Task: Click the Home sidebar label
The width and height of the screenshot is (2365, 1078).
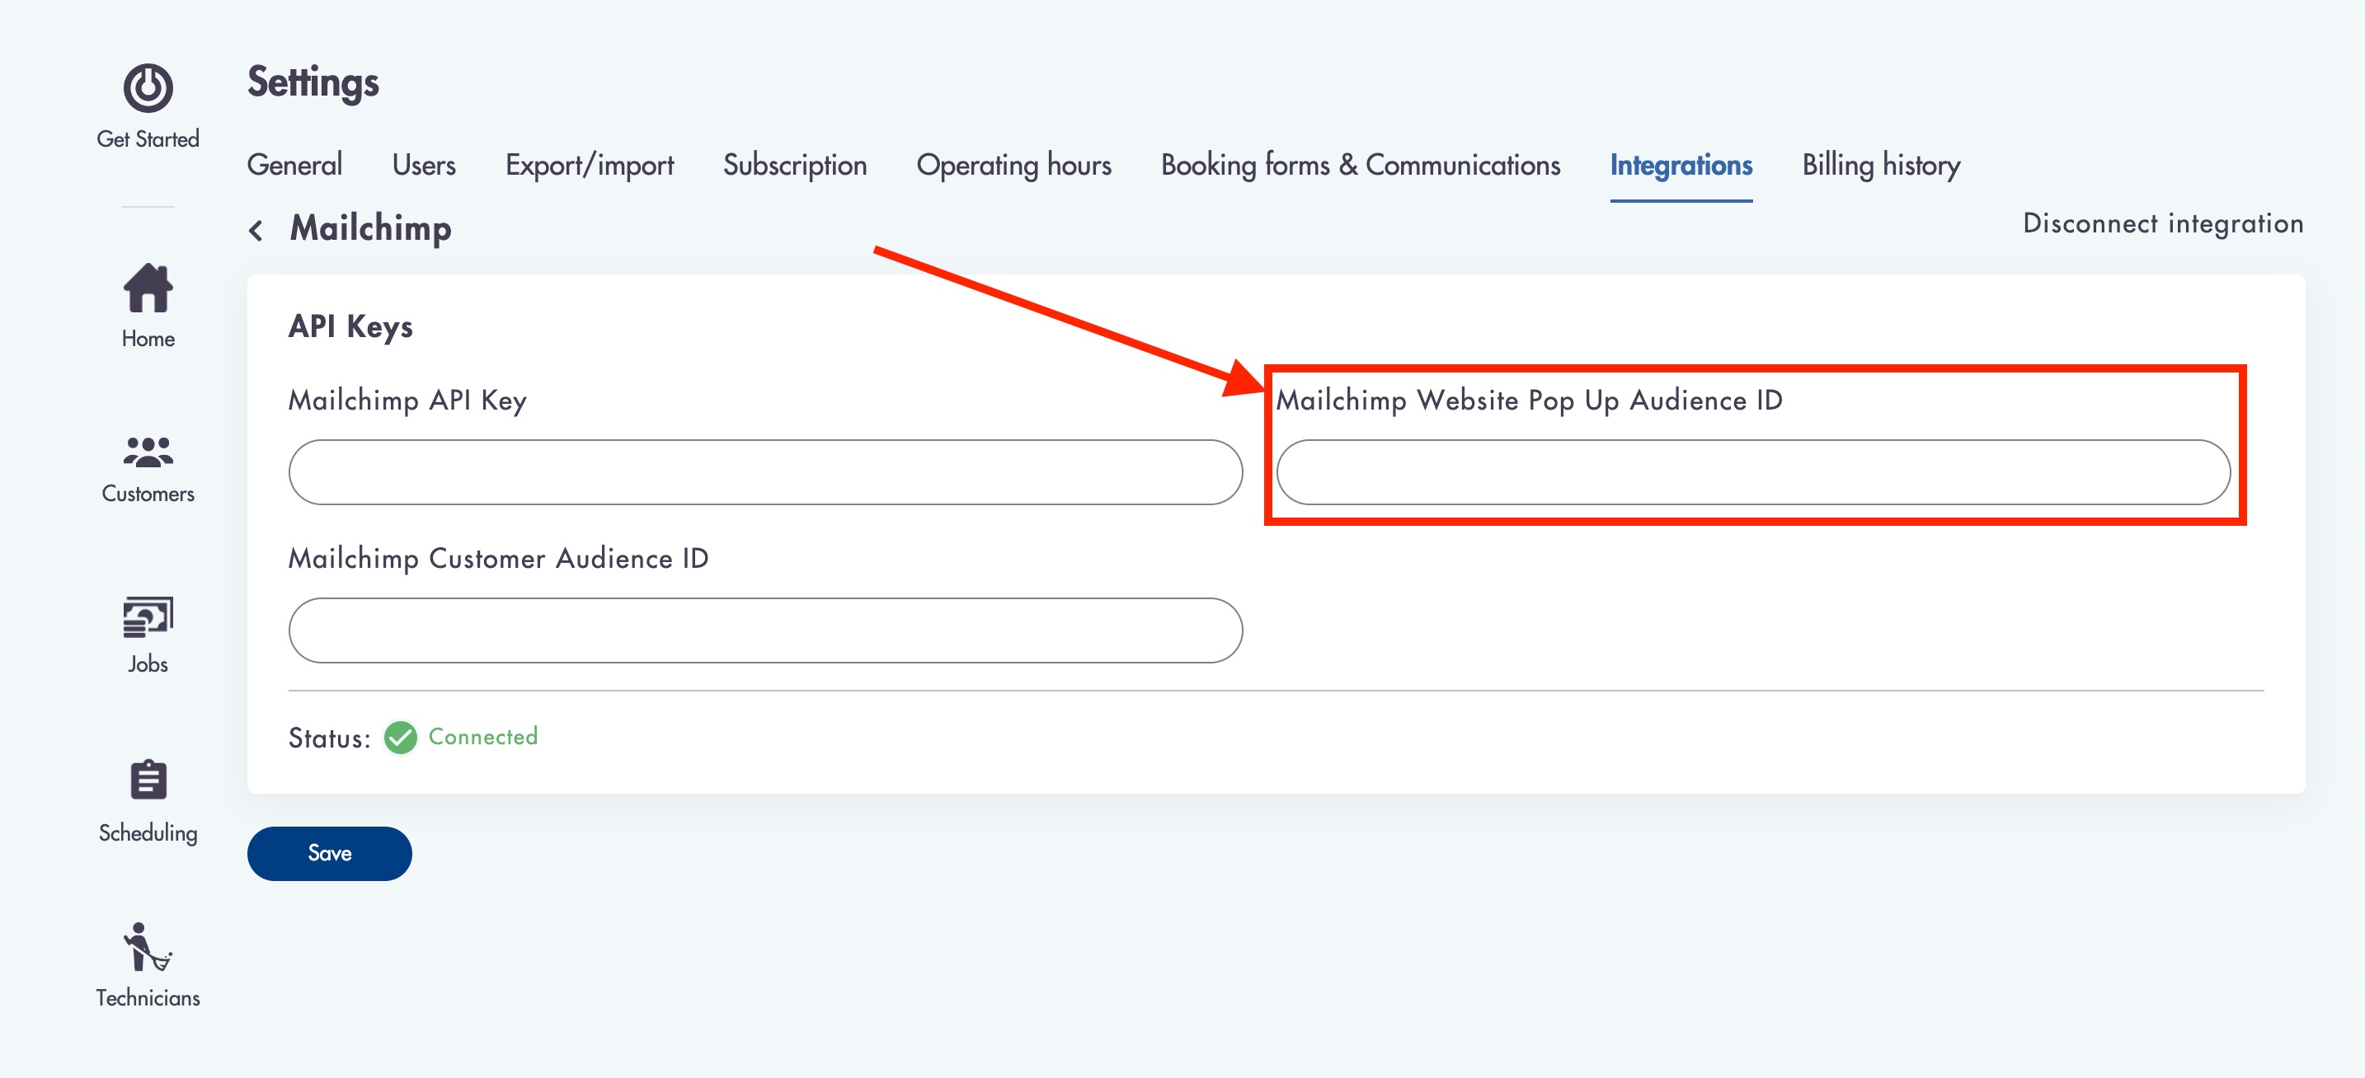Action: coord(148,339)
